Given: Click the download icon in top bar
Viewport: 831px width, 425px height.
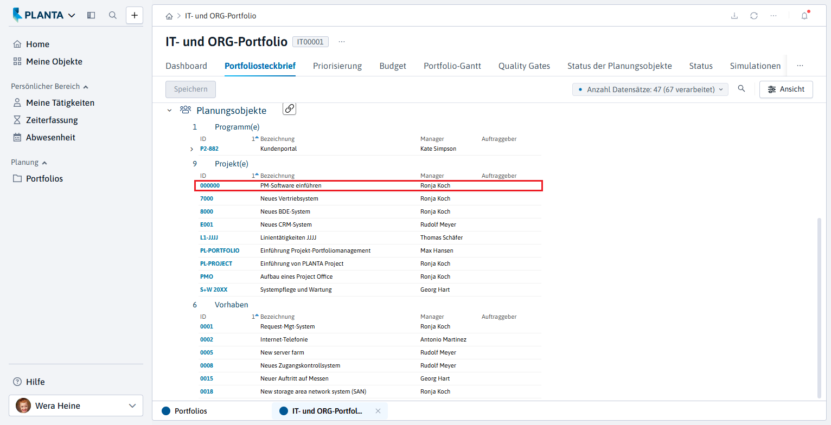Looking at the screenshot, I should 734,16.
